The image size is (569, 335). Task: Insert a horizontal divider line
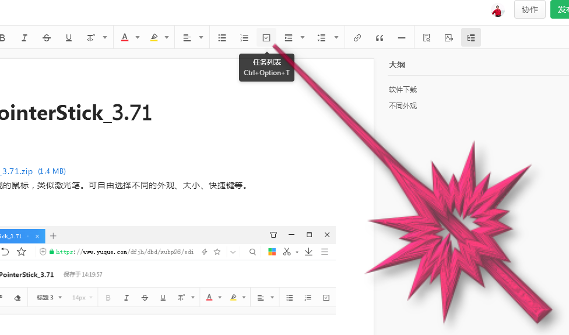click(402, 38)
